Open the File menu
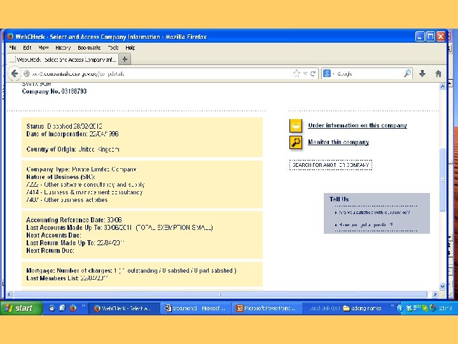The width and height of the screenshot is (458, 344). pos(13,47)
